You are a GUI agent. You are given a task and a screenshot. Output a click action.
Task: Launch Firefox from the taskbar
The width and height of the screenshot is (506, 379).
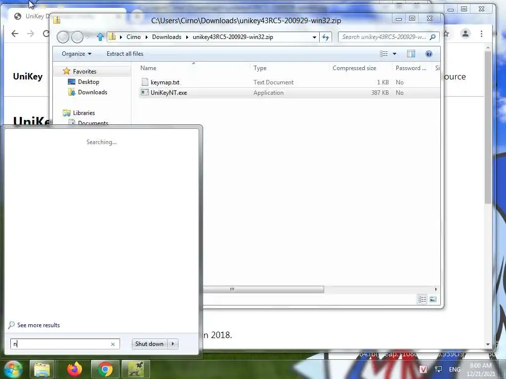75,369
